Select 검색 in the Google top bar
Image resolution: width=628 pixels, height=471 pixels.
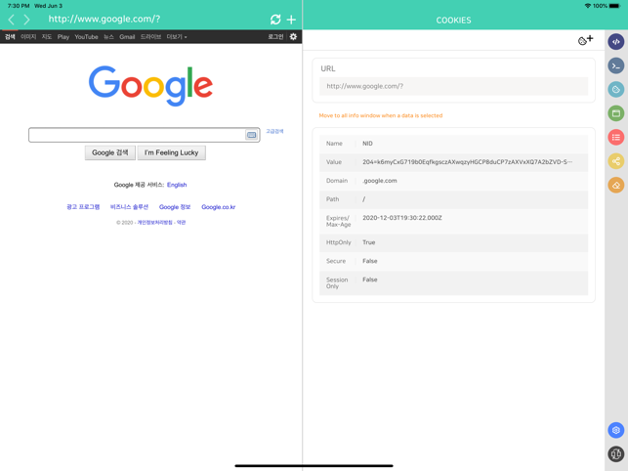click(10, 37)
